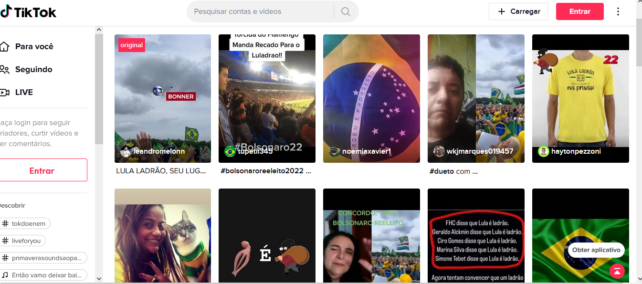Click haytonpezzoni's avatar

pyautogui.click(x=544, y=151)
